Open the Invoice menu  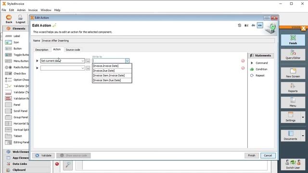coord(33,10)
